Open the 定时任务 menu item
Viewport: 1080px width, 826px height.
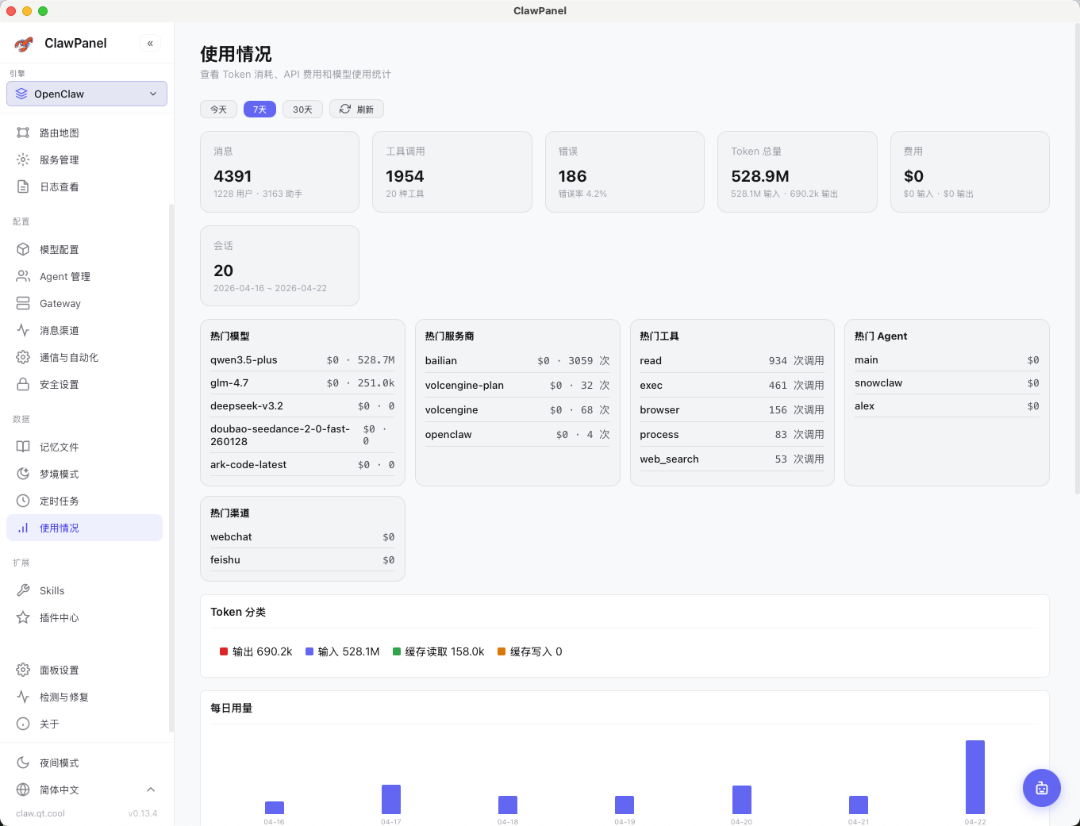click(60, 501)
